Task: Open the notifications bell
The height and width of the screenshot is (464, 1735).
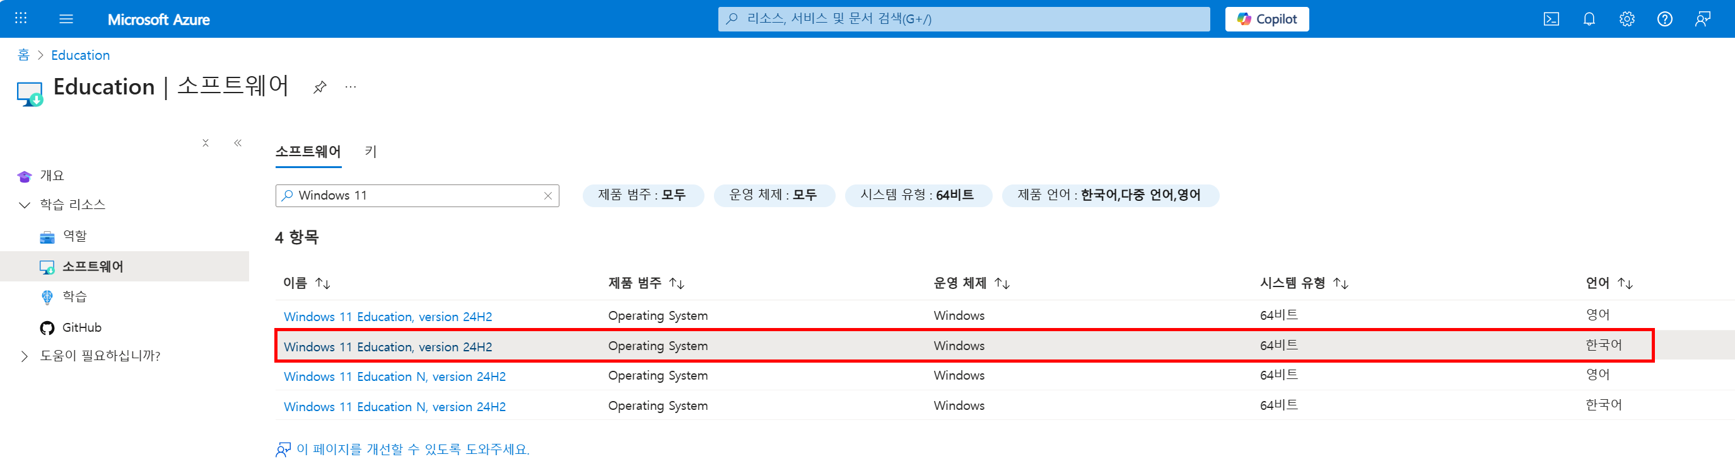Action: (x=1589, y=19)
